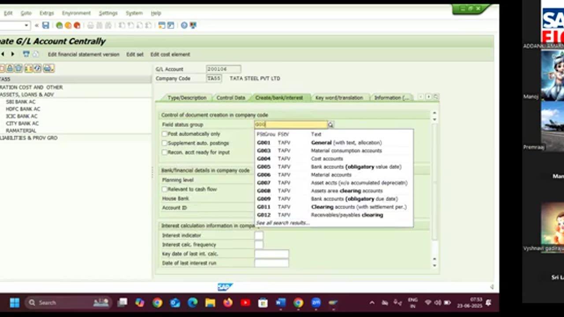Open the Customize Local Layout icon
Screen dimensions: 564x317
pyautogui.click(x=193, y=26)
